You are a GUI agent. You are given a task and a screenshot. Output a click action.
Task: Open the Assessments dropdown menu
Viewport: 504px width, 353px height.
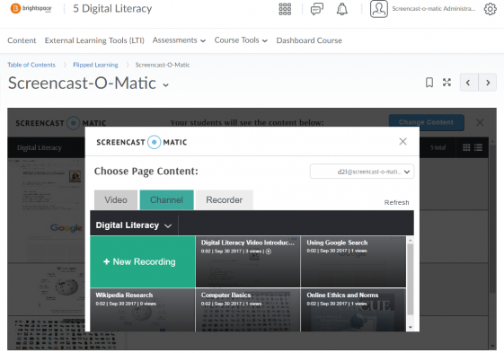[x=179, y=40]
